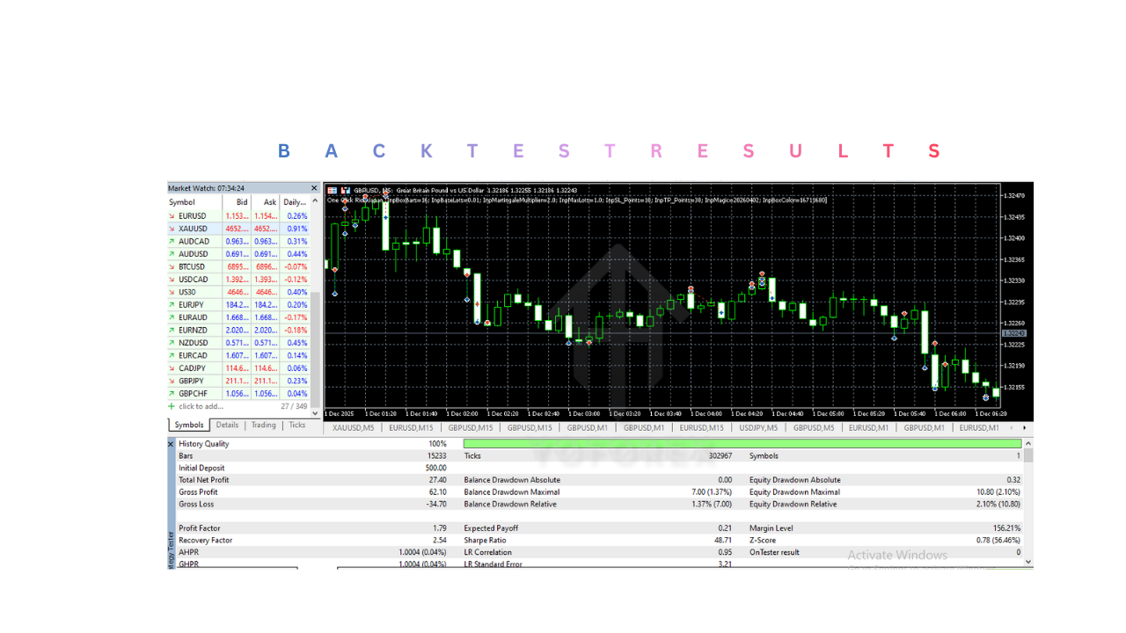Click the quotes table icon in chart title bar
1126x633 pixels.
click(333, 191)
